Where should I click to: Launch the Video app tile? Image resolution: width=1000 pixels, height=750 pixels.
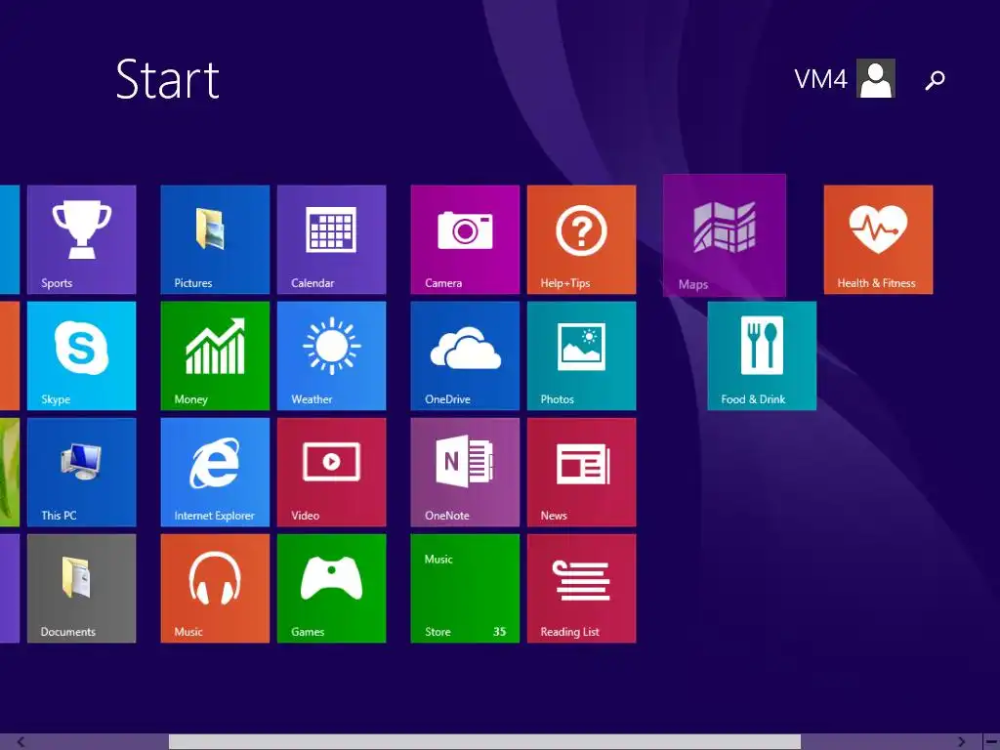click(332, 472)
